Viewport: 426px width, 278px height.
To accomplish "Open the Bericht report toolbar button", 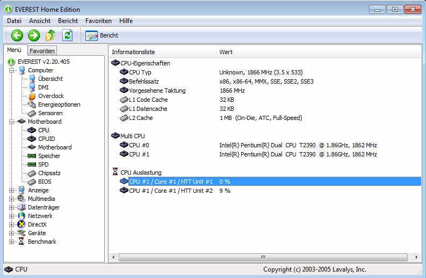I will coord(102,35).
